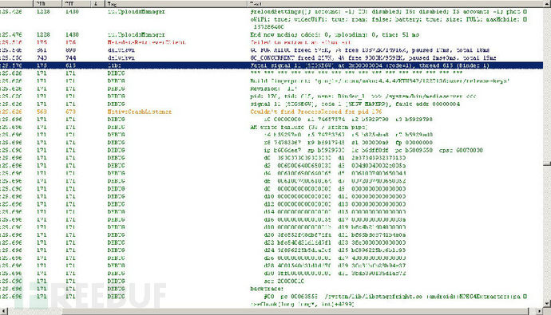Select the register row starting with 'r0'

(272, 120)
